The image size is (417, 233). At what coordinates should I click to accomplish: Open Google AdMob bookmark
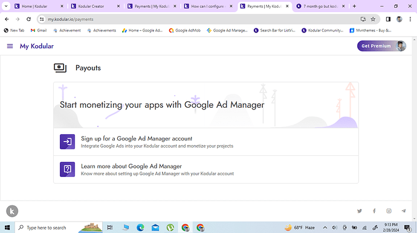[x=184, y=31]
